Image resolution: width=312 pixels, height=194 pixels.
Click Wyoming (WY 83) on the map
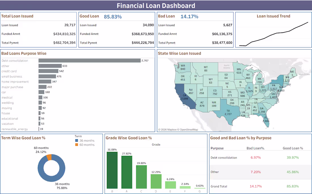(211, 81)
